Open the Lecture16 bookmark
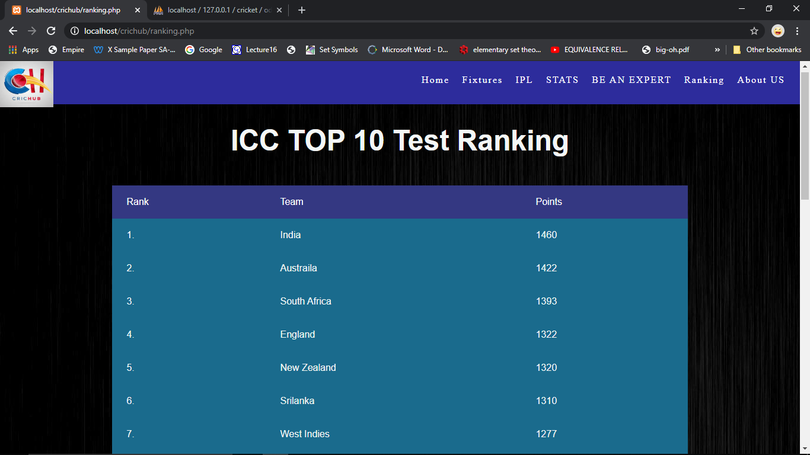This screenshot has width=810, height=455. coord(254,50)
